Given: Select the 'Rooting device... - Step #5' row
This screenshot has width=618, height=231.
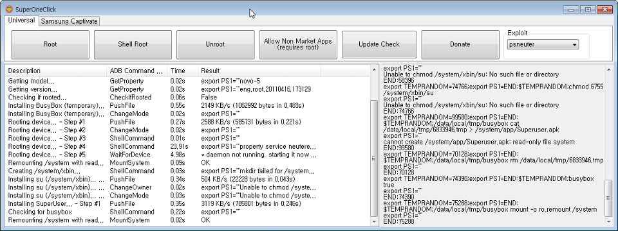Looking at the screenshot, I should pos(188,155).
